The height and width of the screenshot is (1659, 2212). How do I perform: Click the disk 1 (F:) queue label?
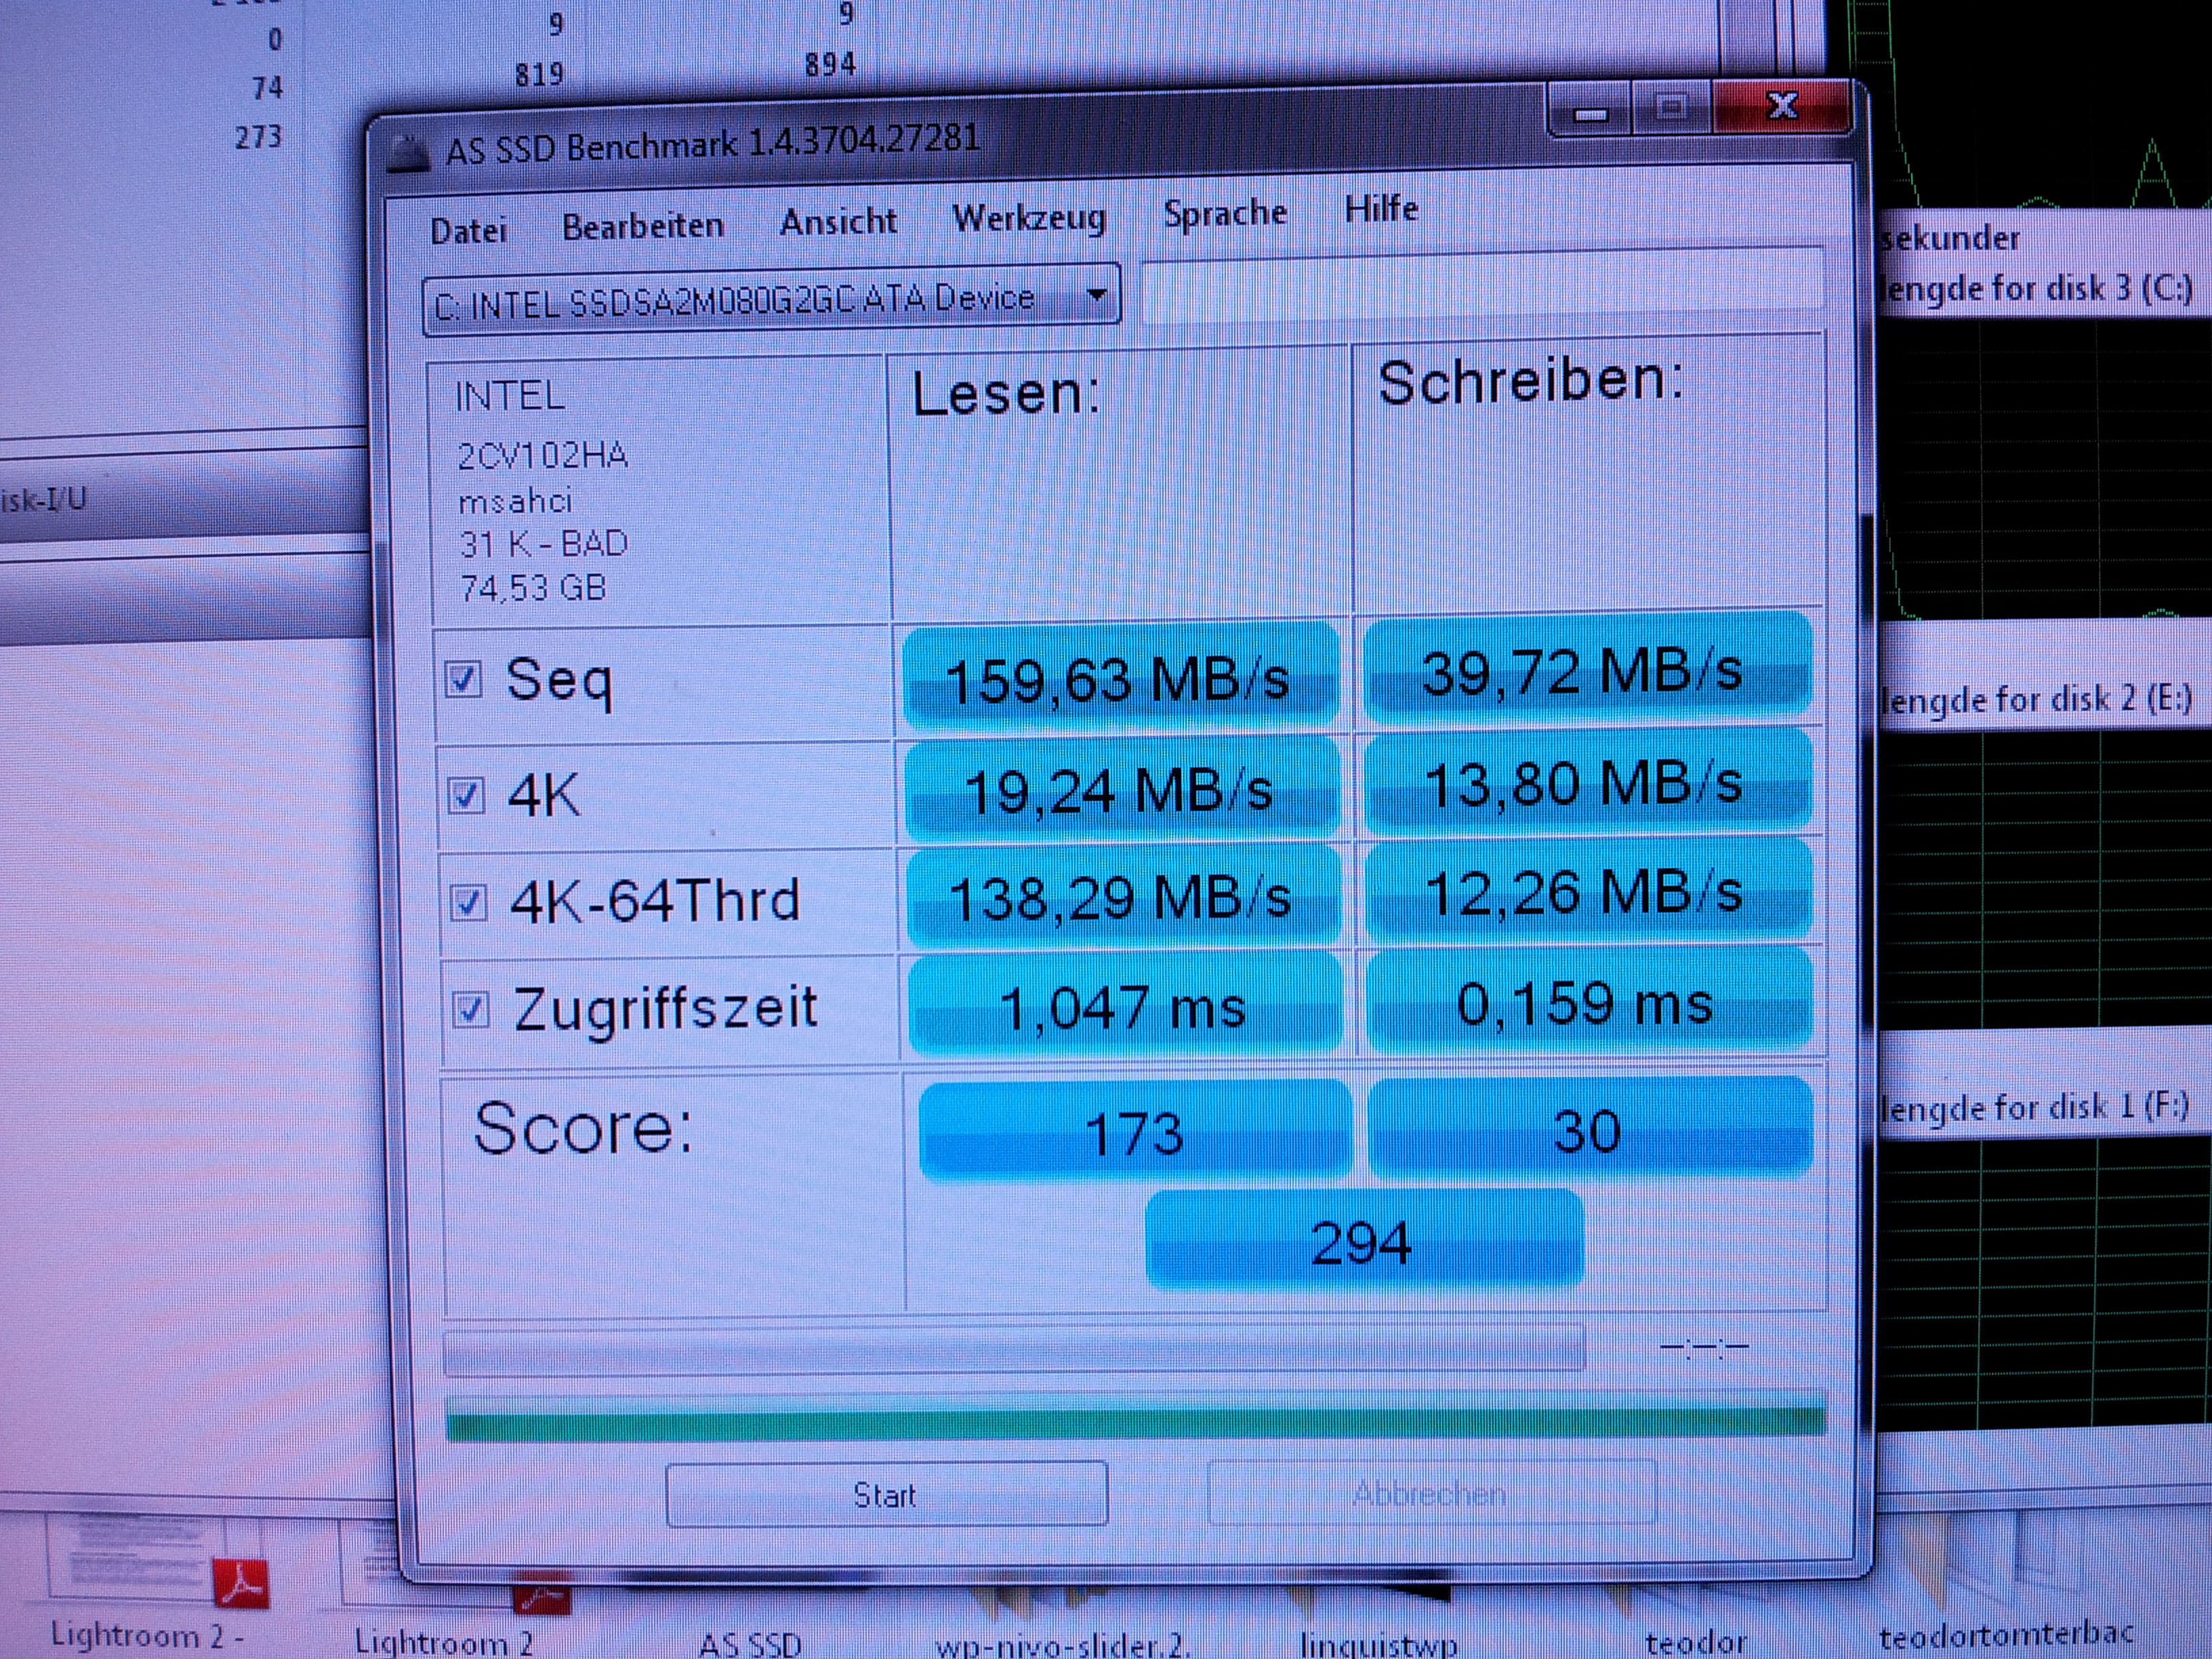(x=2035, y=1108)
